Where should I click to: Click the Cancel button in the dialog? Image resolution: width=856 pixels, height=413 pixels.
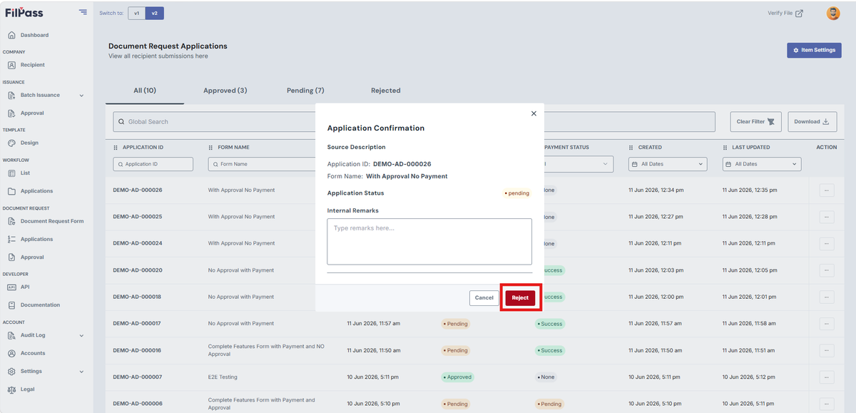pos(484,297)
